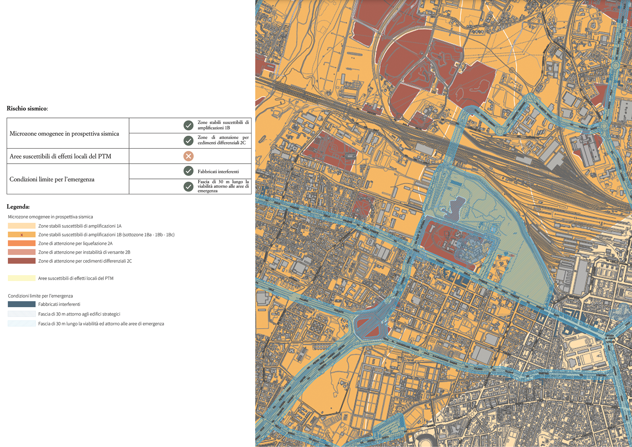Click checkmark beside Zone stabili amplificazioni 1B
Image resolution: width=632 pixels, height=447 pixels.
188,125
